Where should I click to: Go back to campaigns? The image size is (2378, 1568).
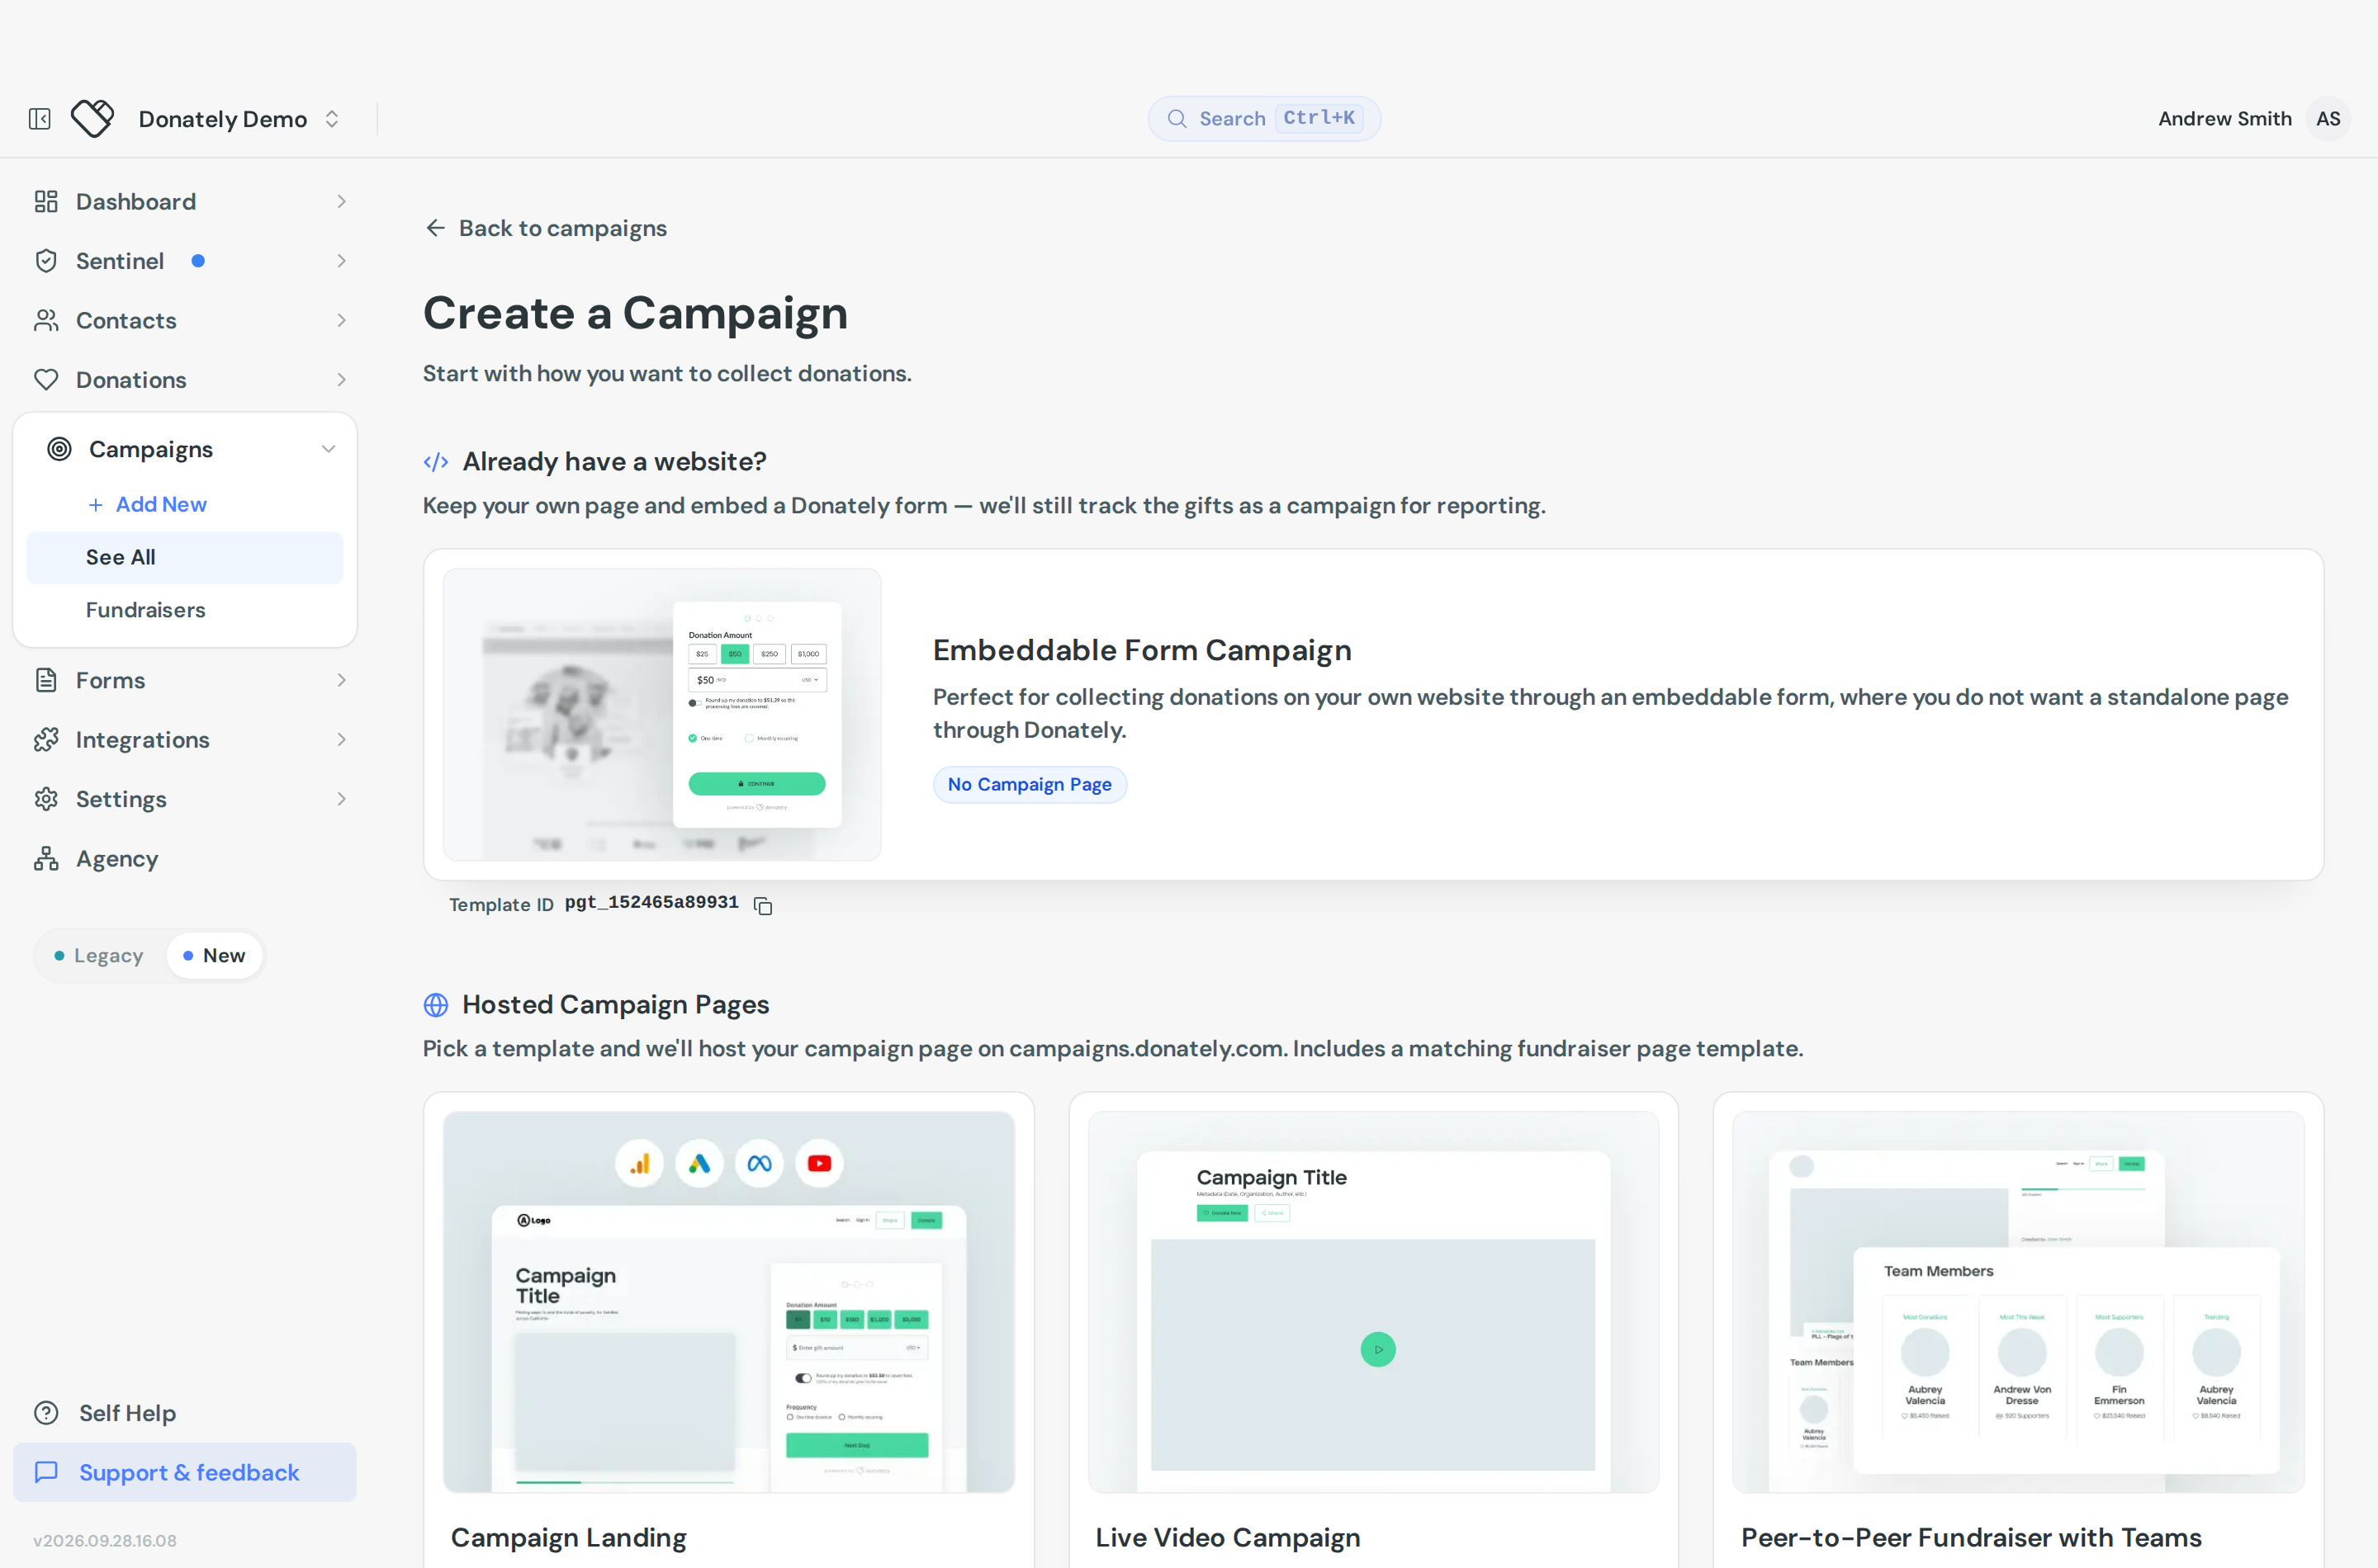pyautogui.click(x=545, y=228)
